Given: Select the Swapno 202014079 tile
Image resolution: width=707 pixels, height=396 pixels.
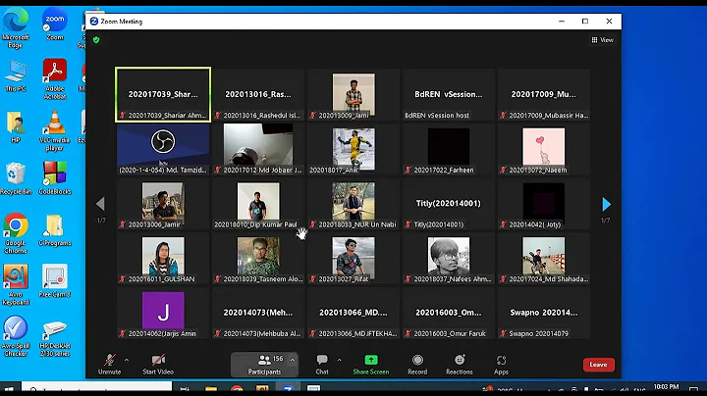Looking at the screenshot, I should click(x=543, y=314).
